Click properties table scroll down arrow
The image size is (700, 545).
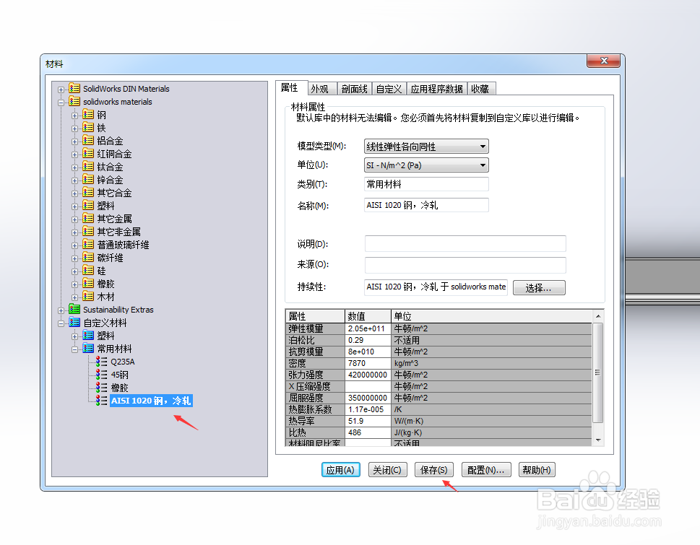point(597,440)
